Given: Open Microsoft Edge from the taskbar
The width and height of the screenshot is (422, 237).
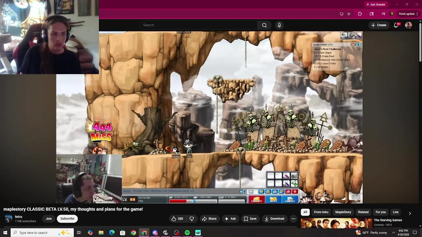Looking at the screenshot, I should point(112,233).
